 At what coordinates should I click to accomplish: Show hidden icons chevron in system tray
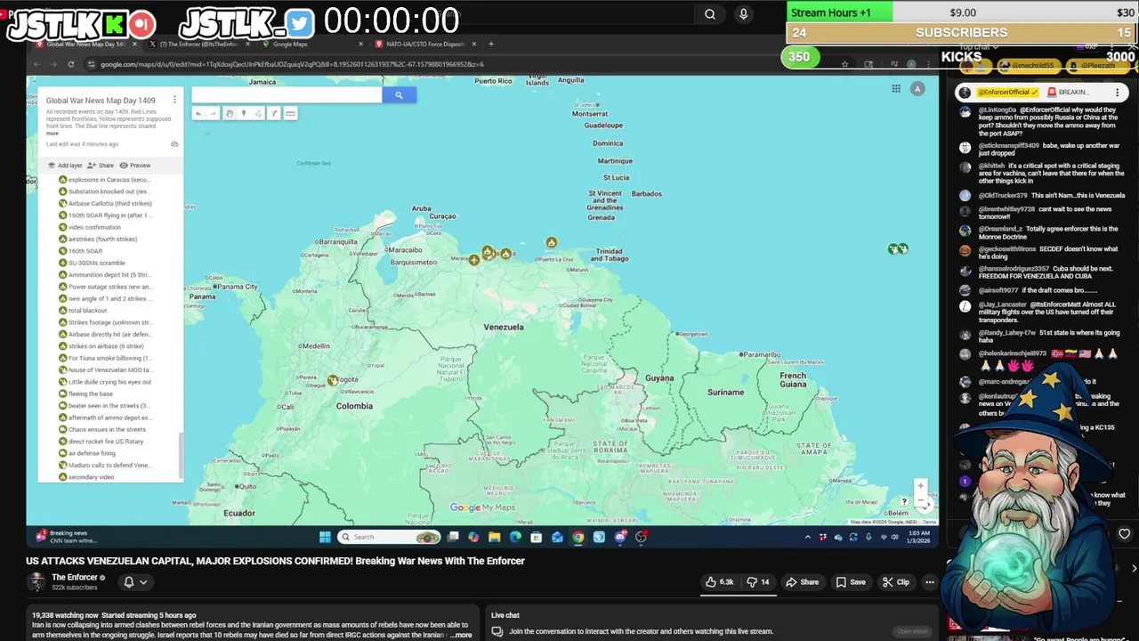click(808, 537)
